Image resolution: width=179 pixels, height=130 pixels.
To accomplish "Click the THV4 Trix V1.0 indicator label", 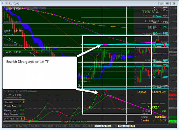I will [x=20, y=91].
